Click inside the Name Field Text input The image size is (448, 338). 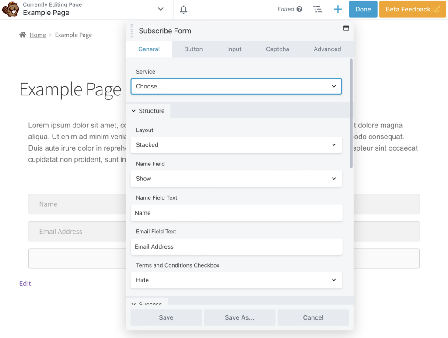coord(236,213)
